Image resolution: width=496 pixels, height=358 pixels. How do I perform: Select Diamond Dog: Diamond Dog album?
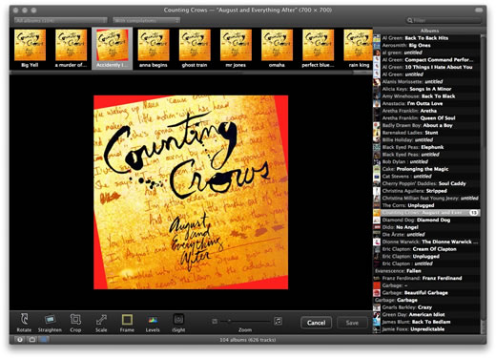[x=426, y=220]
